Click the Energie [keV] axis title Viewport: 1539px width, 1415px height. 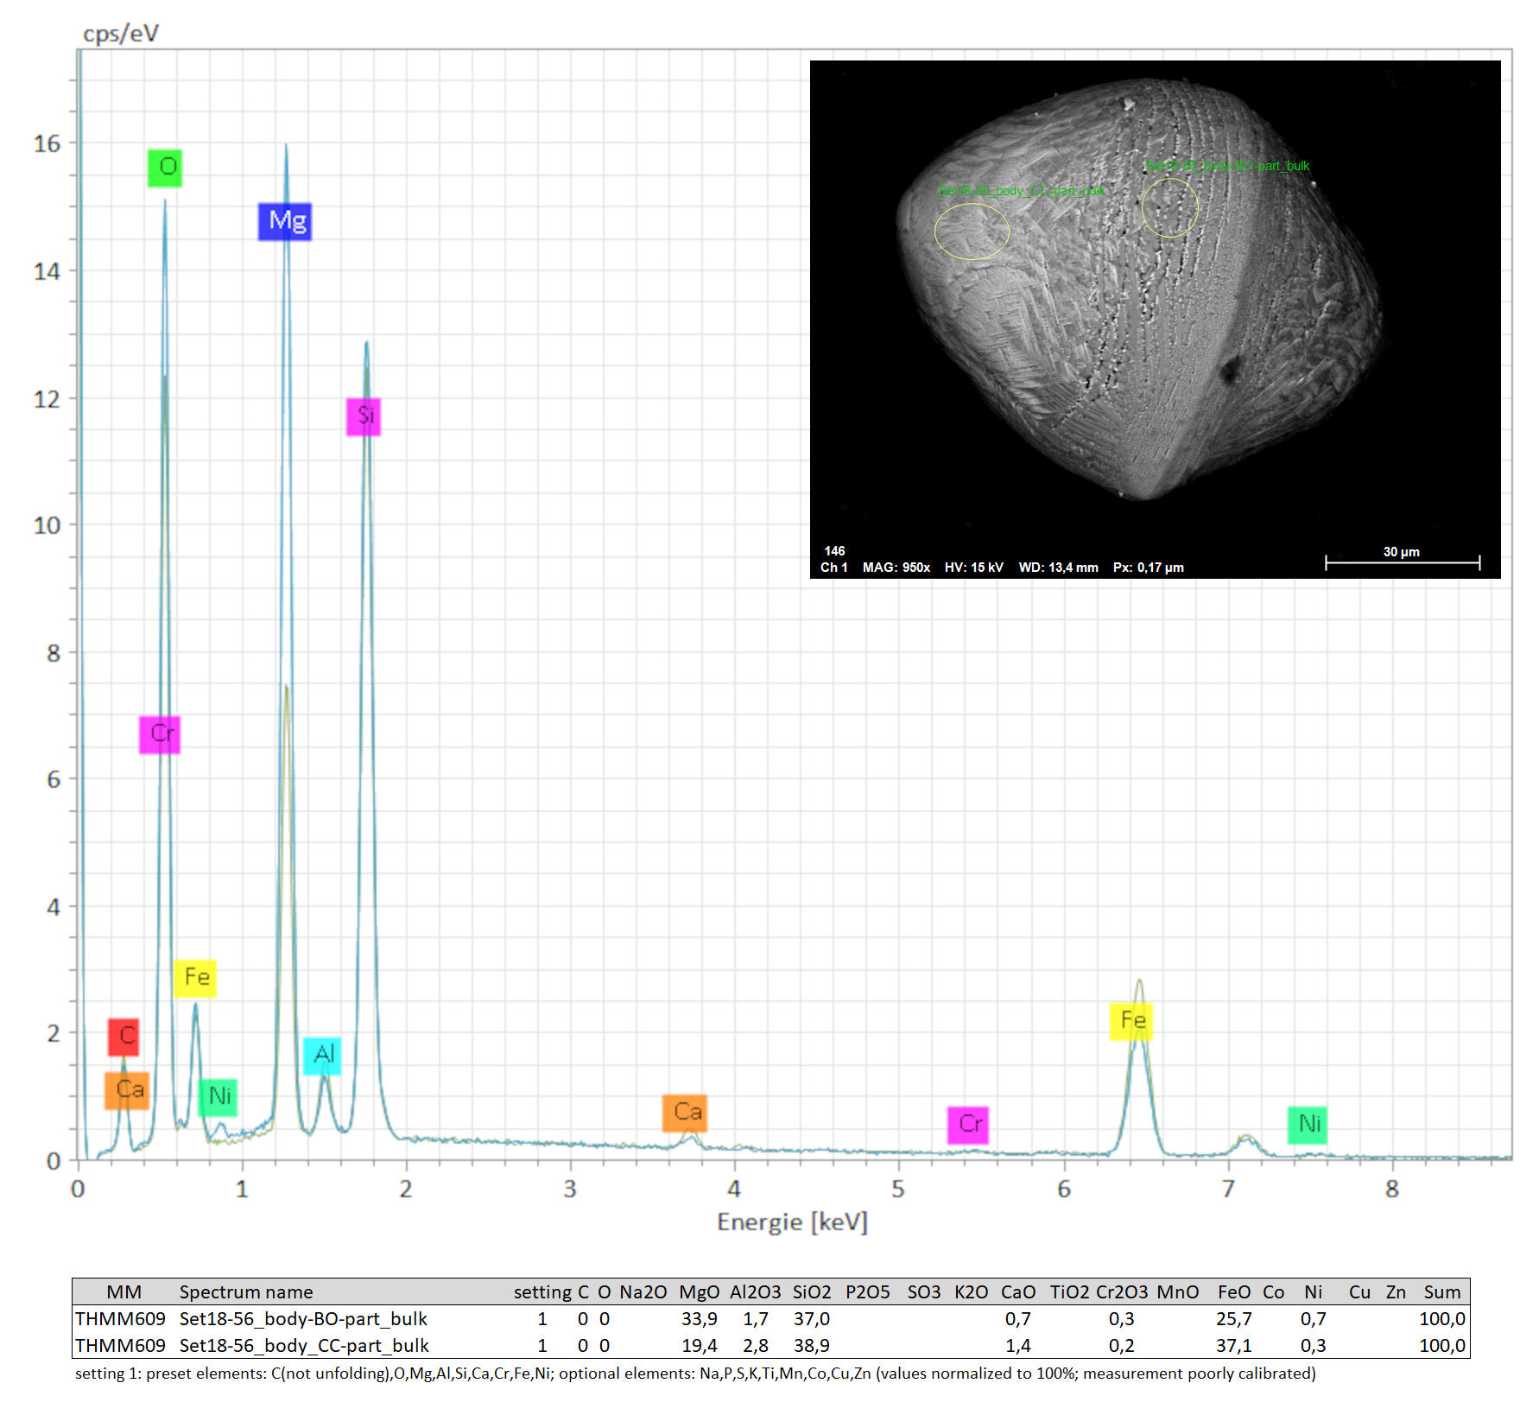(x=792, y=1221)
